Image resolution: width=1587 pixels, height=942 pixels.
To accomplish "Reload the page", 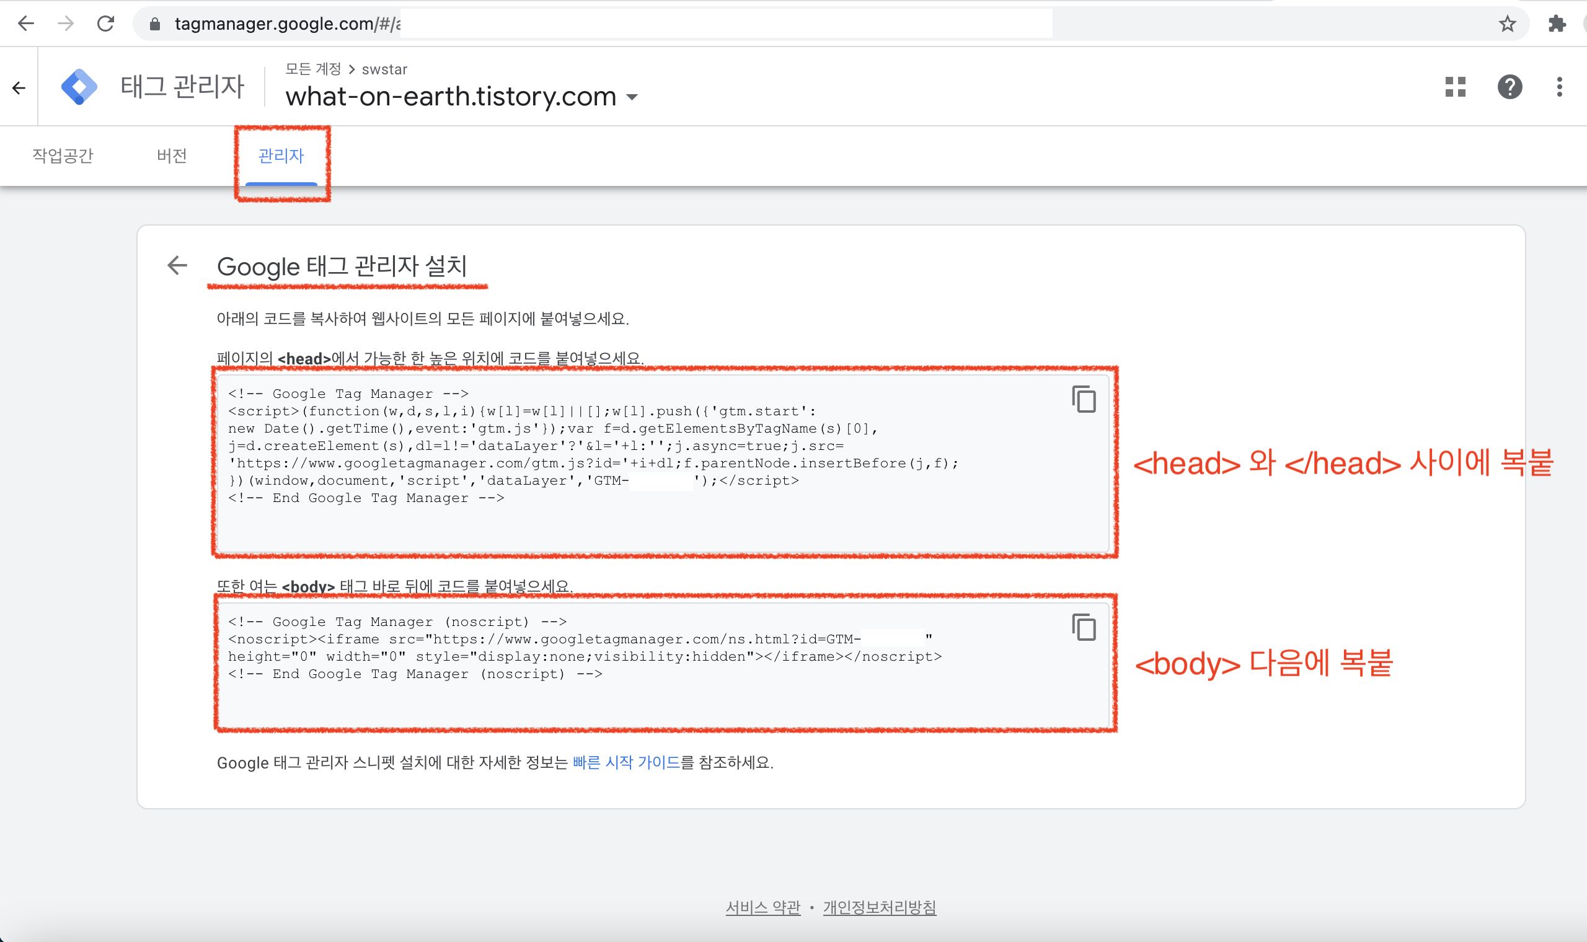I will pos(105,24).
